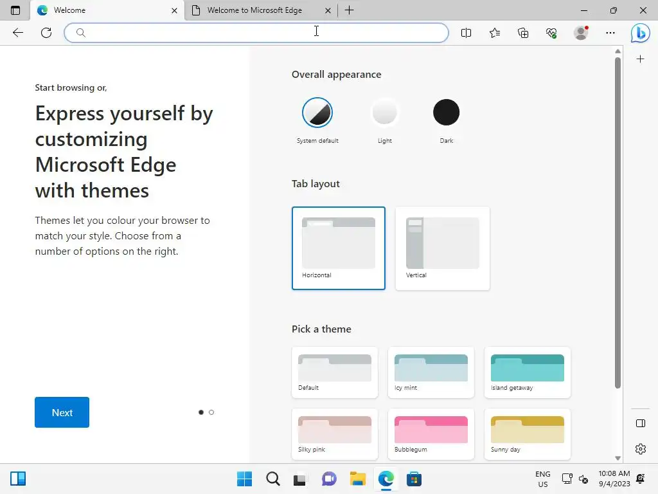Open a new tab with plus button
658x494 pixels.
[x=349, y=10]
